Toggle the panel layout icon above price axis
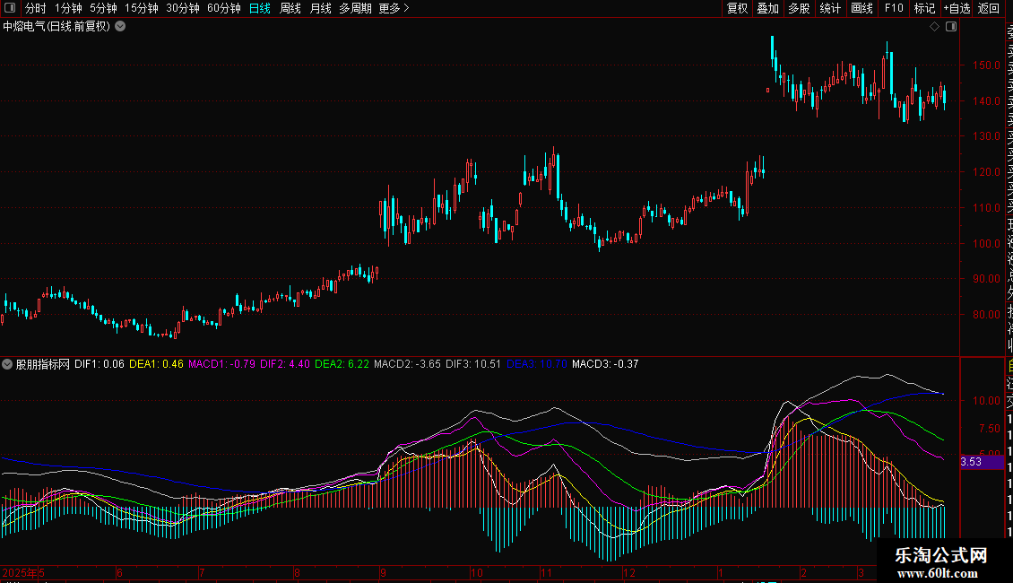1013x583 pixels. pyautogui.click(x=951, y=27)
